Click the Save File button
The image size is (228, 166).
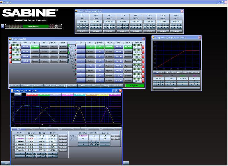coord(38,86)
